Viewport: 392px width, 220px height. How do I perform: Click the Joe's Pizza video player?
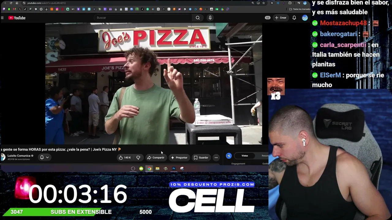click(x=154, y=83)
